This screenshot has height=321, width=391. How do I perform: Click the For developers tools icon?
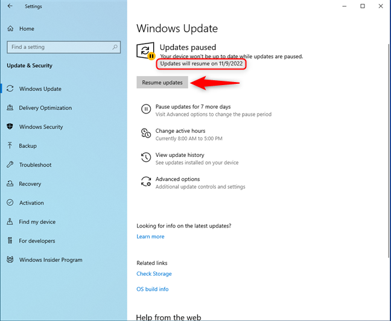coord(10,240)
